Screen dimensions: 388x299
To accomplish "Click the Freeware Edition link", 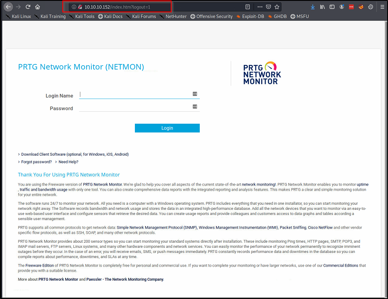I will (40, 266).
